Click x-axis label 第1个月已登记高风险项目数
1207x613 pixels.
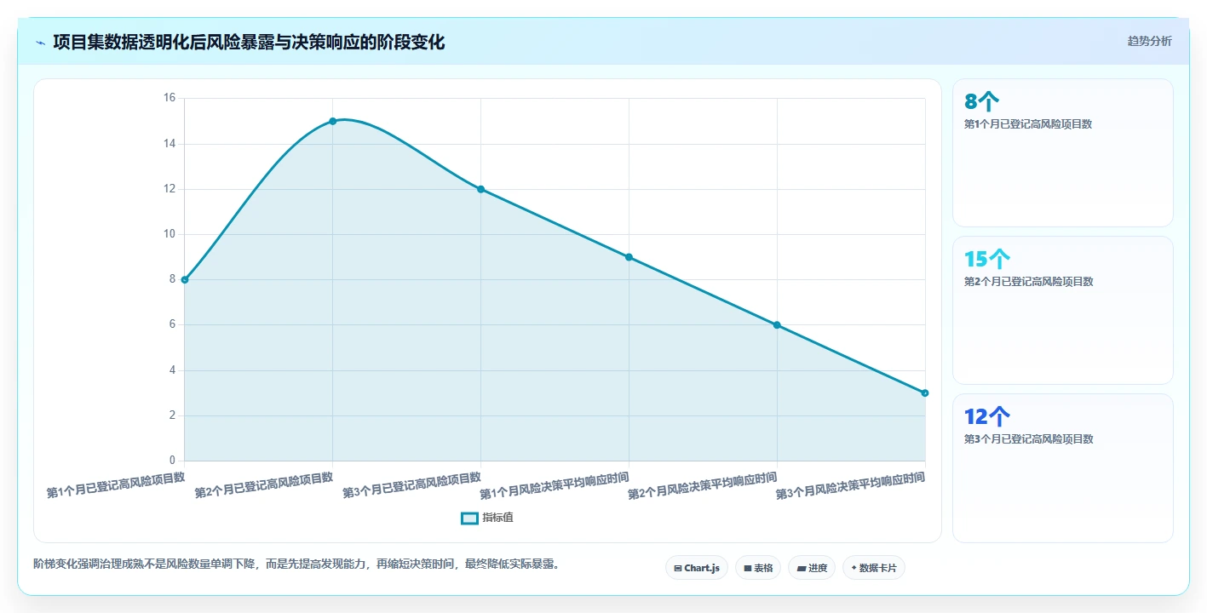click(x=116, y=484)
